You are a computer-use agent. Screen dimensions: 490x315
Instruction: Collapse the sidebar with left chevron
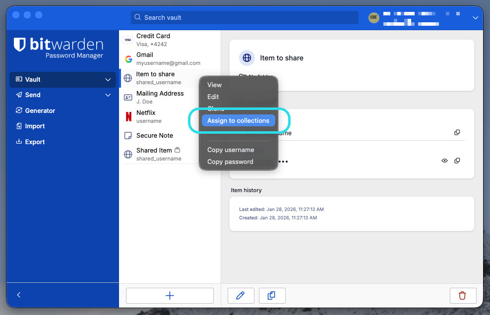(19, 295)
